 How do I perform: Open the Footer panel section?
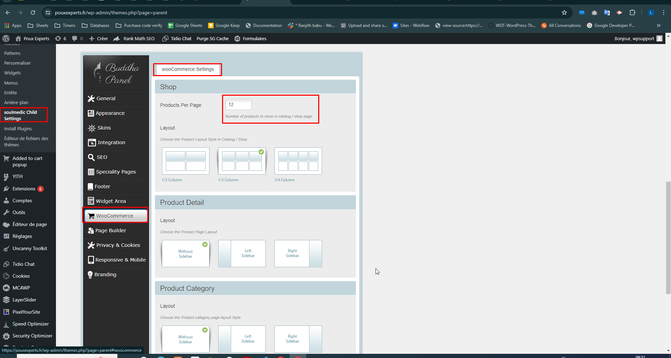[x=116, y=187]
